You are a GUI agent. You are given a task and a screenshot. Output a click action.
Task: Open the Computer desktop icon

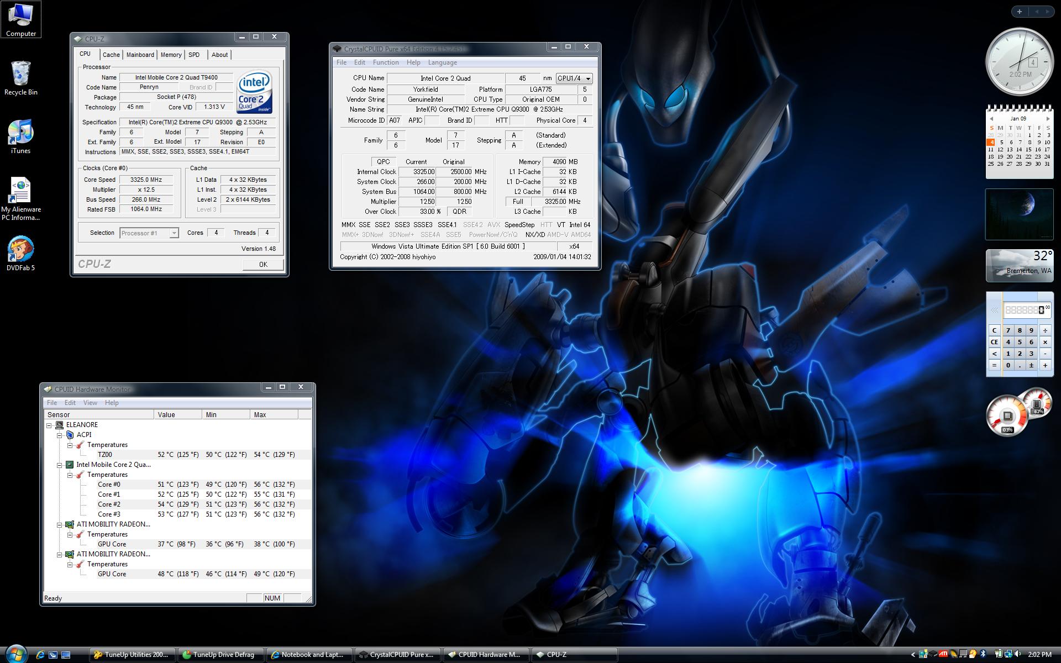coord(21,19)
